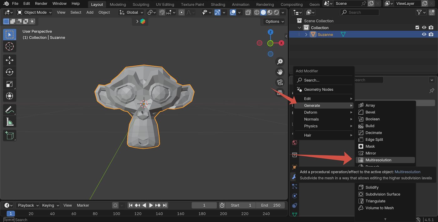The width and height of the screenshot is (438, 222).
Task: Click the outliner Search field
Action: pyautogui.click(x=359, y=12)
